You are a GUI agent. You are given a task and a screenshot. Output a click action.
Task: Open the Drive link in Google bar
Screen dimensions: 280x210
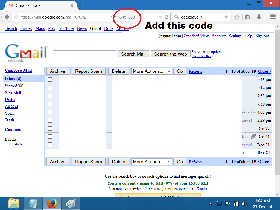click(x=109, y=28)
